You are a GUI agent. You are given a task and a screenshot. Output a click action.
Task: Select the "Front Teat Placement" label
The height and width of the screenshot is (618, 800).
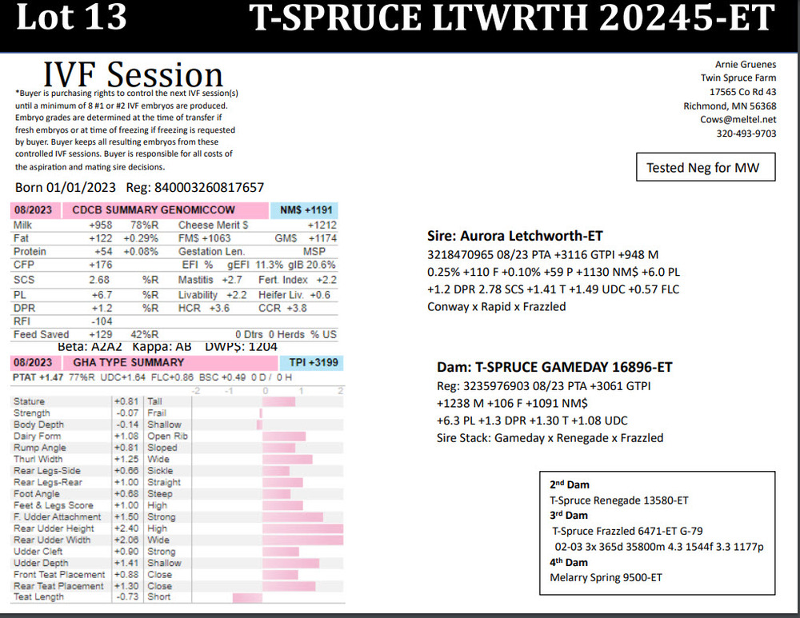pos(59,575)
